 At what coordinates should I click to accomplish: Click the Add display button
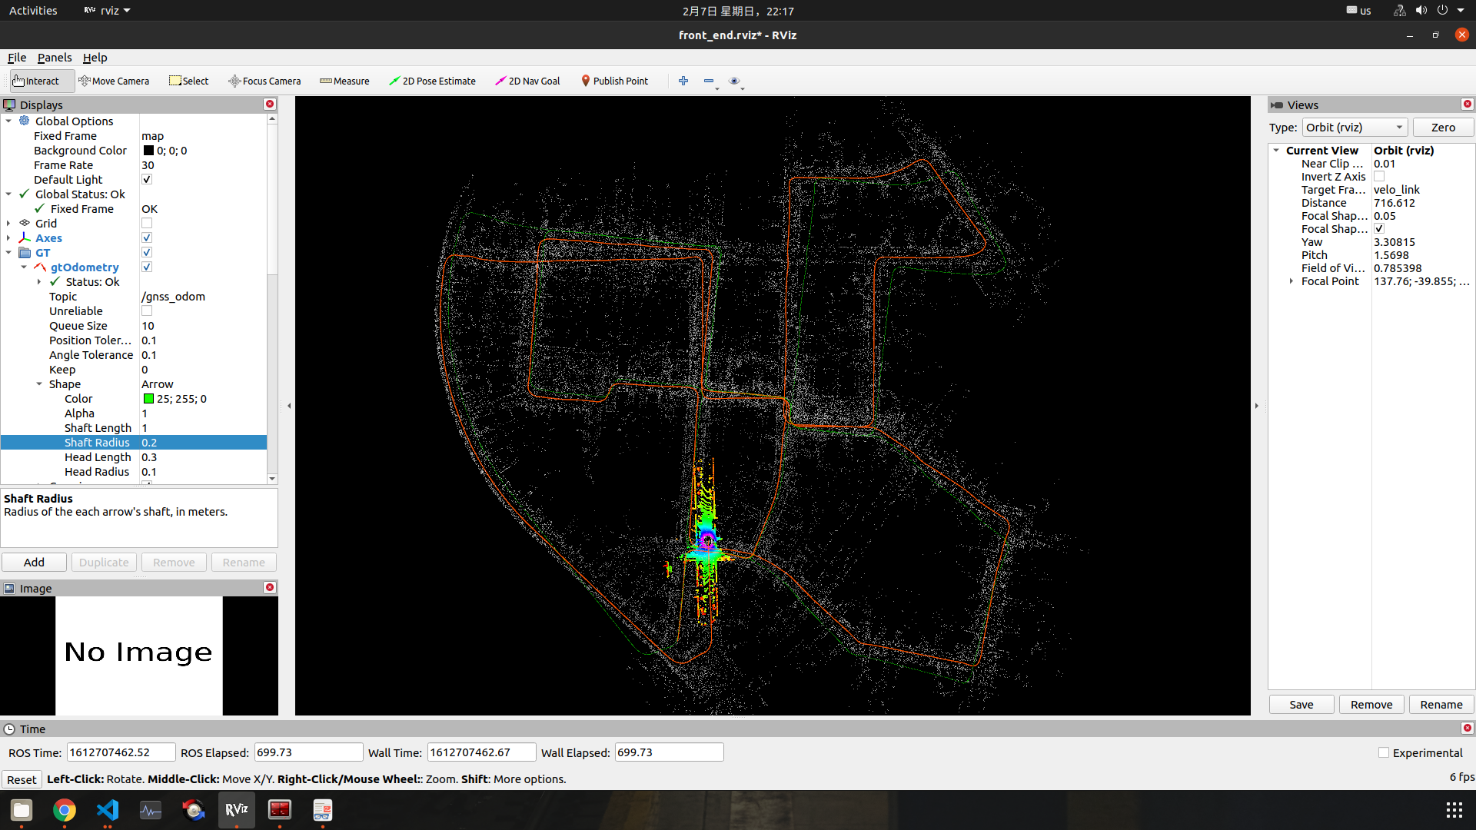click(34, 563)
